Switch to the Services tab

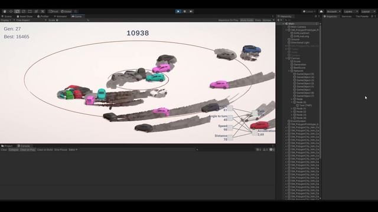(347, 16)
